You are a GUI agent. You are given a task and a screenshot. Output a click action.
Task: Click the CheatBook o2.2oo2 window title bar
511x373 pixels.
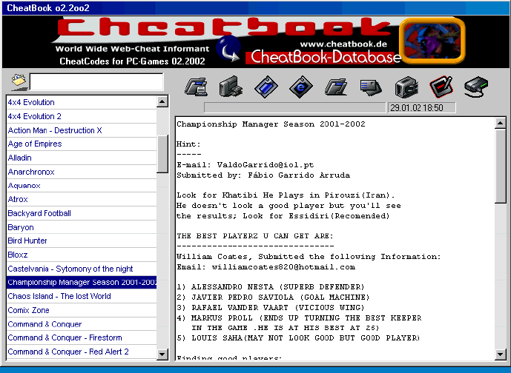point(255,8)
